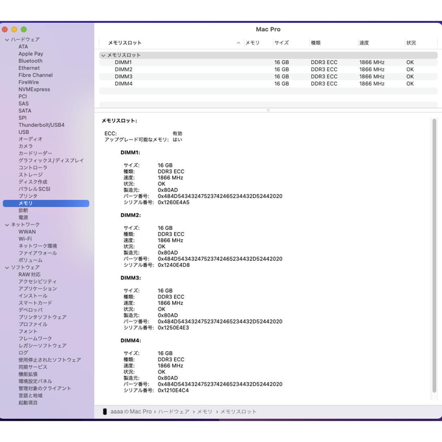Click the Mac Pro computer icon in path bar
Image resolution: width=442 pixels, height=442 pixels.
(105, 412)
